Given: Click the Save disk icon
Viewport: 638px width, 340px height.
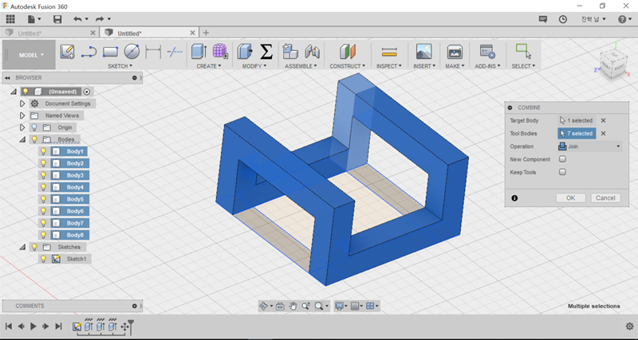Looking at the screenshot, I should pos(57,19).
